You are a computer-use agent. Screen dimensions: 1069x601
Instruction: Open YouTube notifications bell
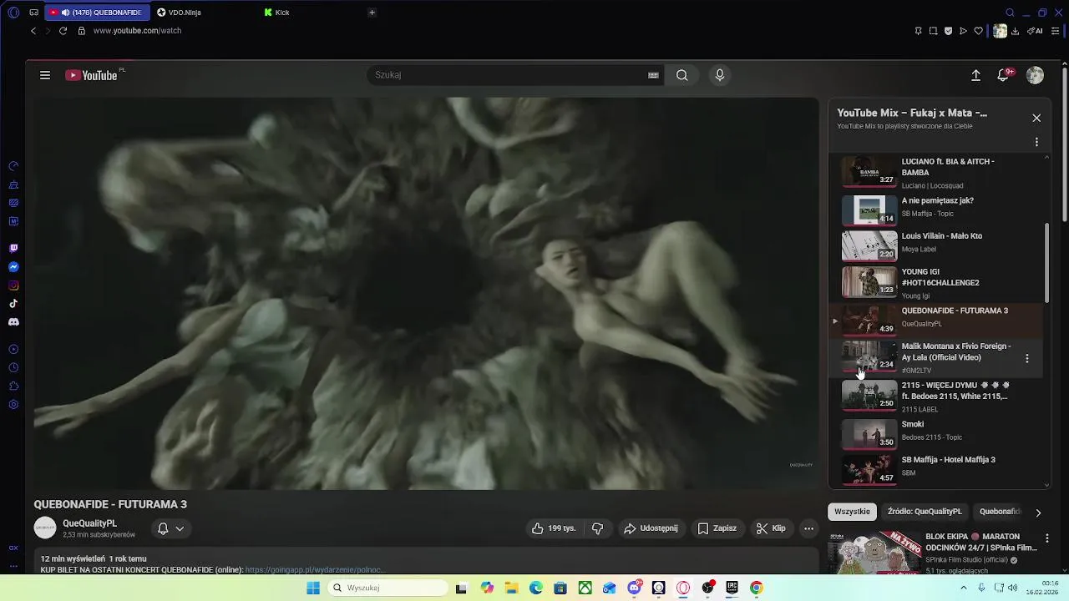point(1004,75)
